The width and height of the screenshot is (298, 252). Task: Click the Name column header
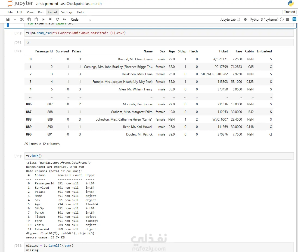(148, 51)
